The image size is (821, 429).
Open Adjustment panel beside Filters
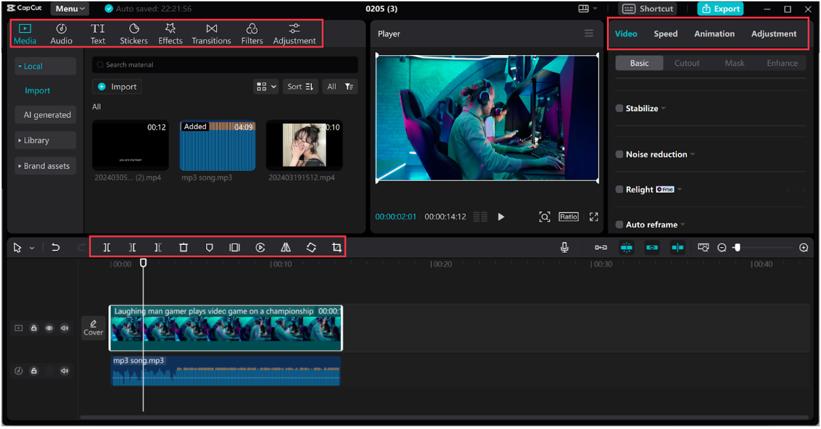pos(294,34)
